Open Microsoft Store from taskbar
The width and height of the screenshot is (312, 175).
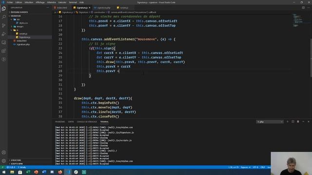point(20,172)
